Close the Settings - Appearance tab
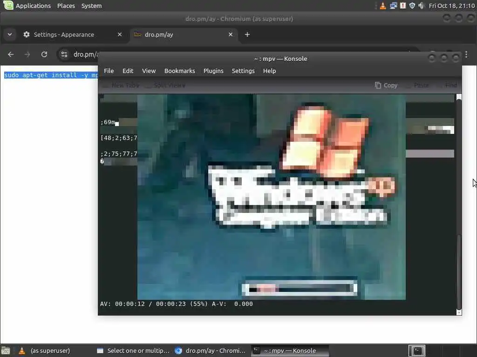Image resolution: width=477 pixels, height=357 pixels. 120,34
